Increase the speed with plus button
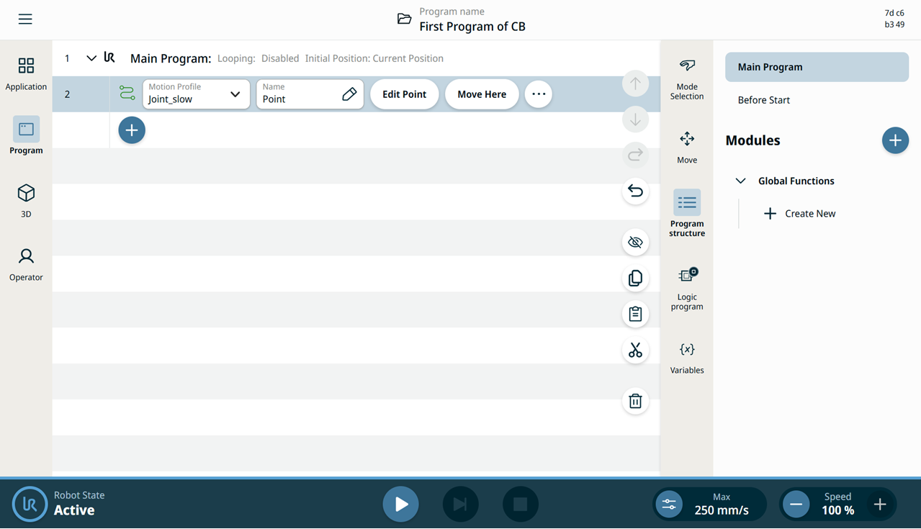 click(x=880, y=505)
